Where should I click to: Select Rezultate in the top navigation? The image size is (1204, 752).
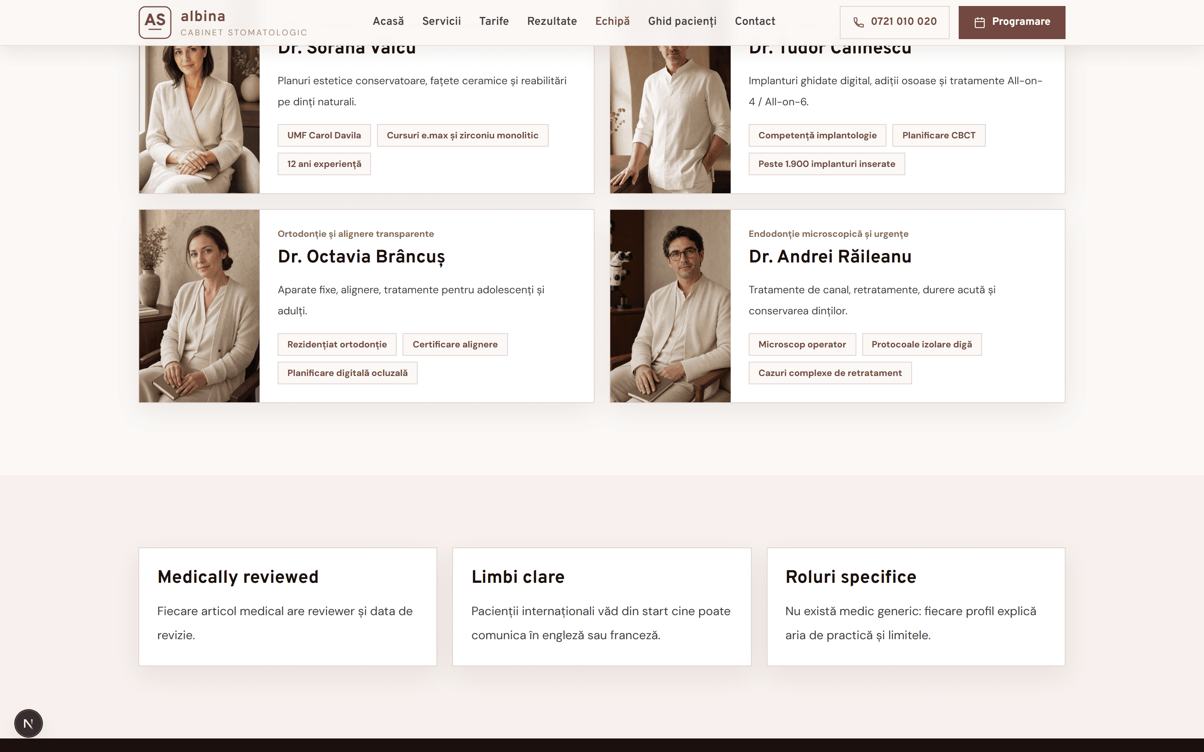coord(552,21)
